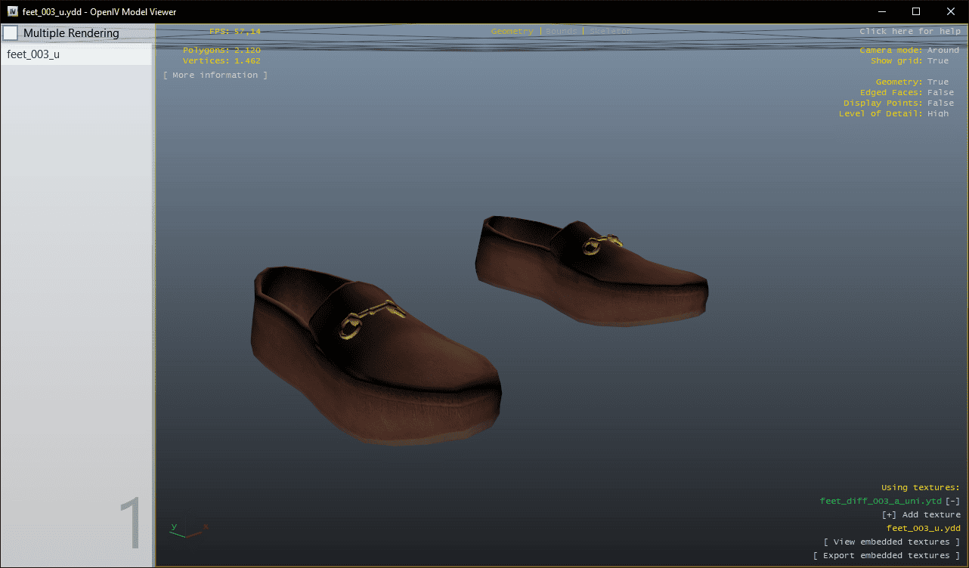Enable the Multiple Rendering checkbox
Image resolution: width=969 pixels, height=568 pixels.
(11, 33)
